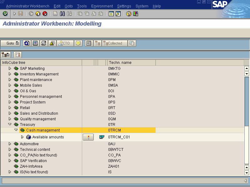Click the Find Next binoculars icon

69,14
